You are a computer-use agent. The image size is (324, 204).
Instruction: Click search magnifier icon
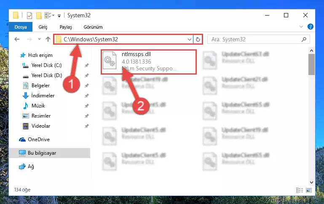304,39
